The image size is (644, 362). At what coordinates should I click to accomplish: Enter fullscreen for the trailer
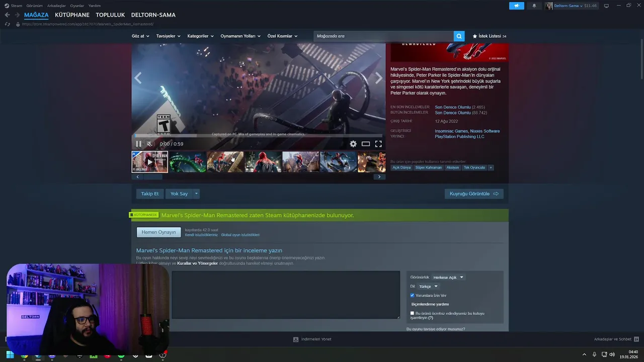(x=378, y=144)
